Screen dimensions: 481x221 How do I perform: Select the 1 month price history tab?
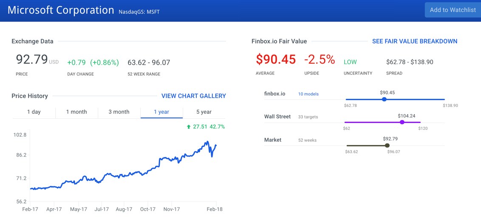tap(76, 112)
